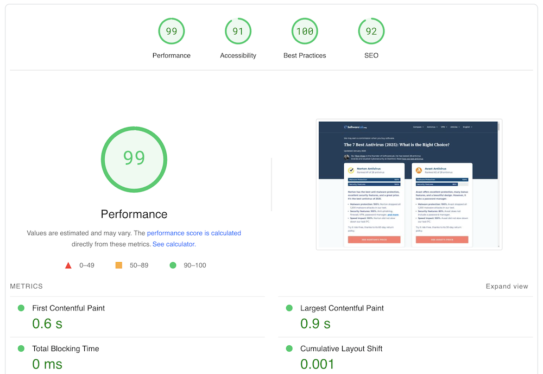Screen dimensions: 543x374
Task: Select the large Performance score circle
Action: pyautogui.click(x=134, y=160)
